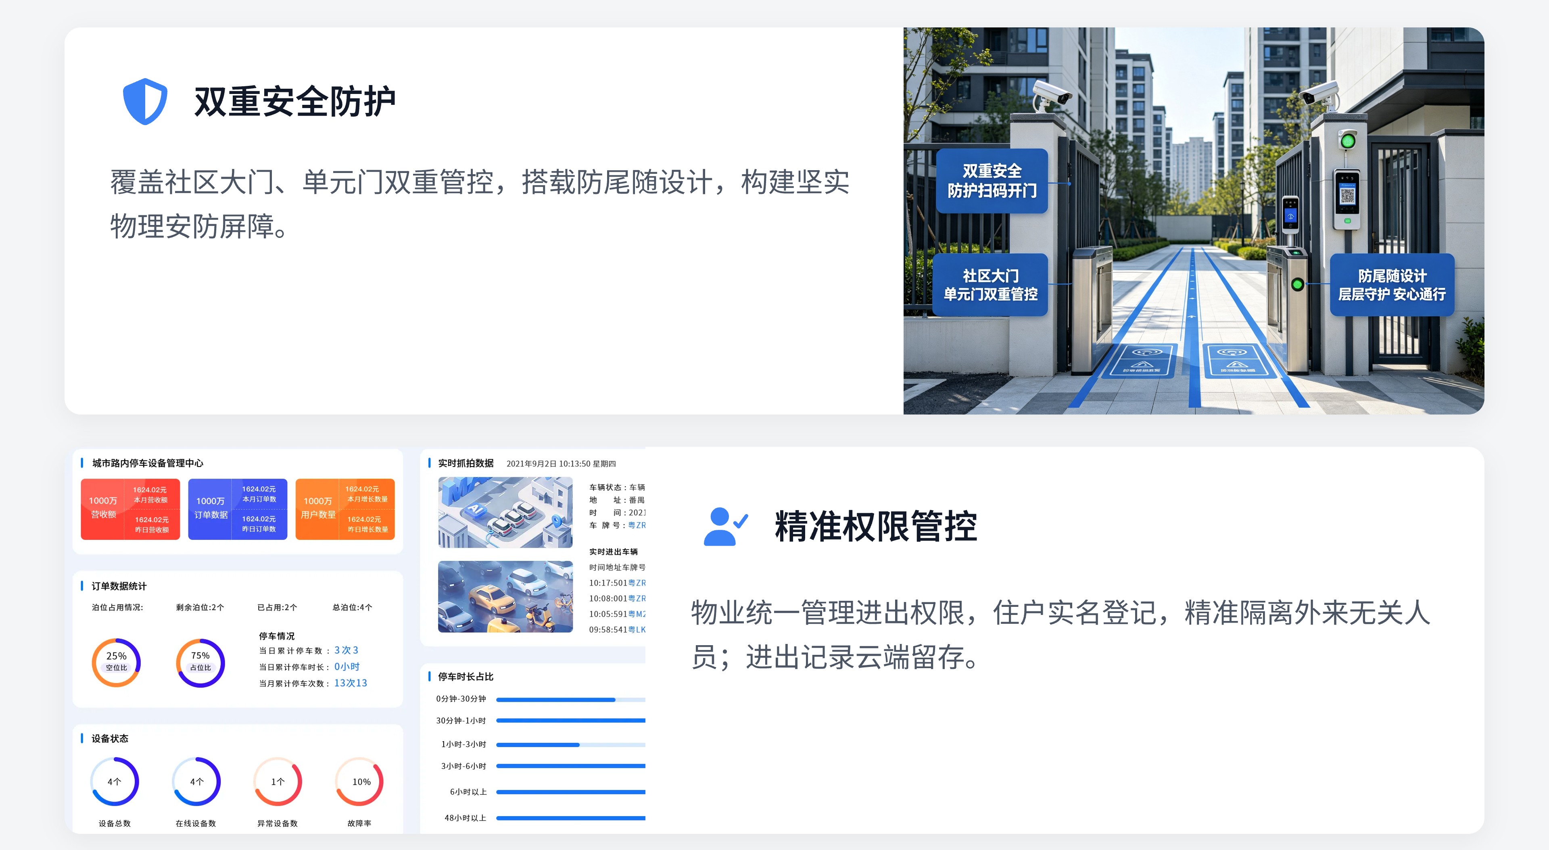Click the 4个 设备总数 circular gauge
Screen dimensions: 1549x850
coord(114,781)
